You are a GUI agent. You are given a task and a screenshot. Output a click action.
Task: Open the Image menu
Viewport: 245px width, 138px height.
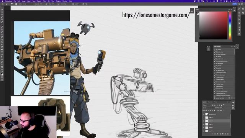[24, 1]
